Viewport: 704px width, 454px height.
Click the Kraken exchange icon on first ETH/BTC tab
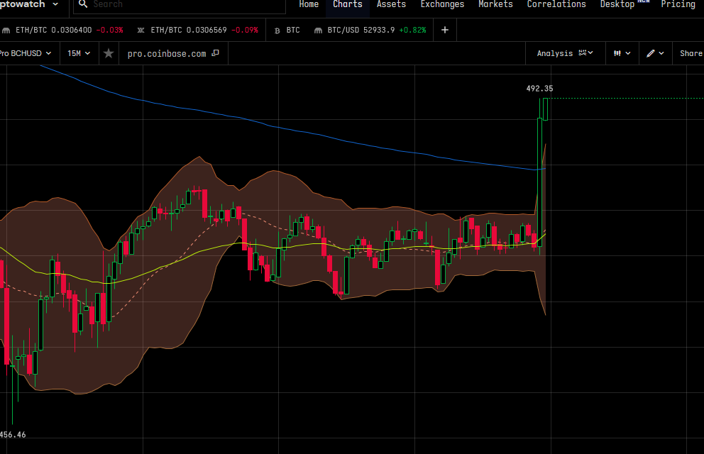click(x=6, y=31)
